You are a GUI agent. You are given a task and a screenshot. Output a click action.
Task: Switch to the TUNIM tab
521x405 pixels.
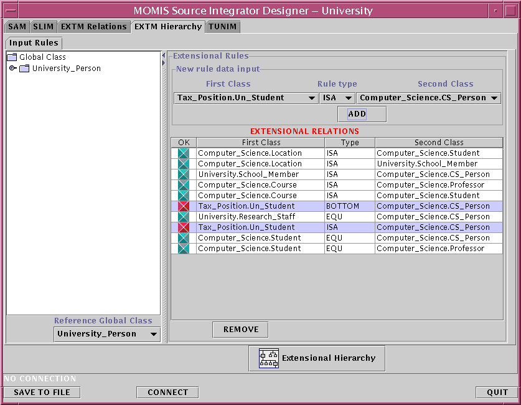(x=222, y=27)
